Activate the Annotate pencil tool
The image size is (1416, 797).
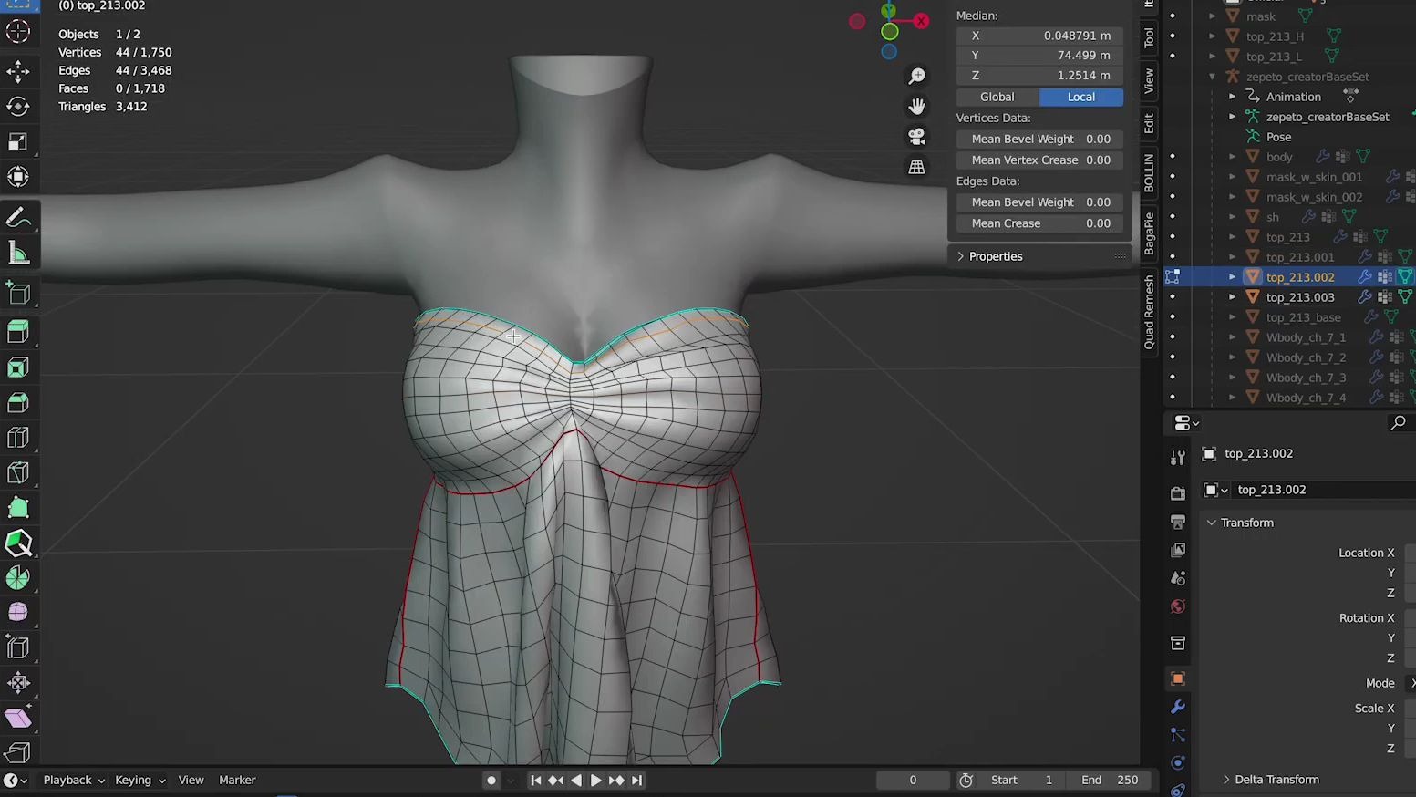coord(18,216)
